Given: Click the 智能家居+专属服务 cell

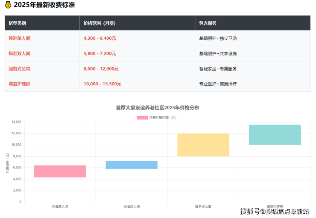Looking at the screenshot, I should pos(218,69).
